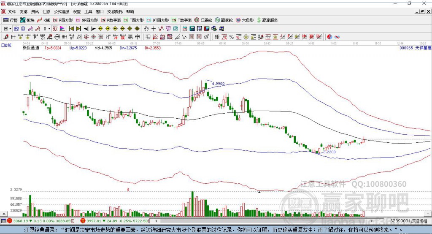The width and height of the screenshot is (432, 234).
Task: Open 赢家服务 with dollar icon
Action: tap(267, 20)
